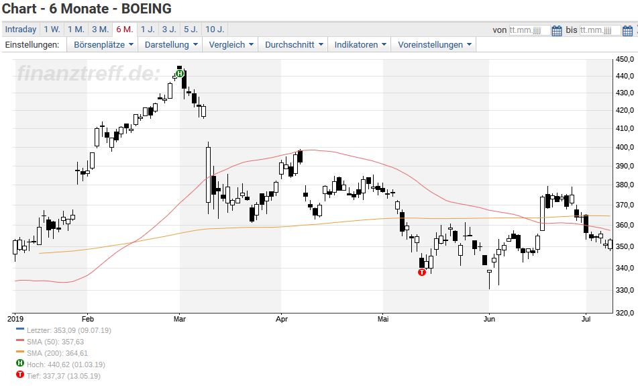The width and height of the screenshot is (638, 386).
Task: Click 'Letzter: 353,09 (09.07.19)' legend text
Action: point(68,330)
